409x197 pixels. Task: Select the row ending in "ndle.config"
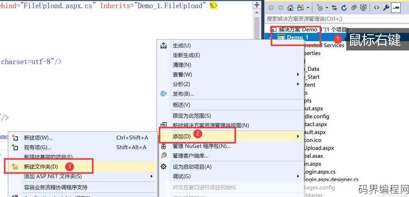[317, 116]
